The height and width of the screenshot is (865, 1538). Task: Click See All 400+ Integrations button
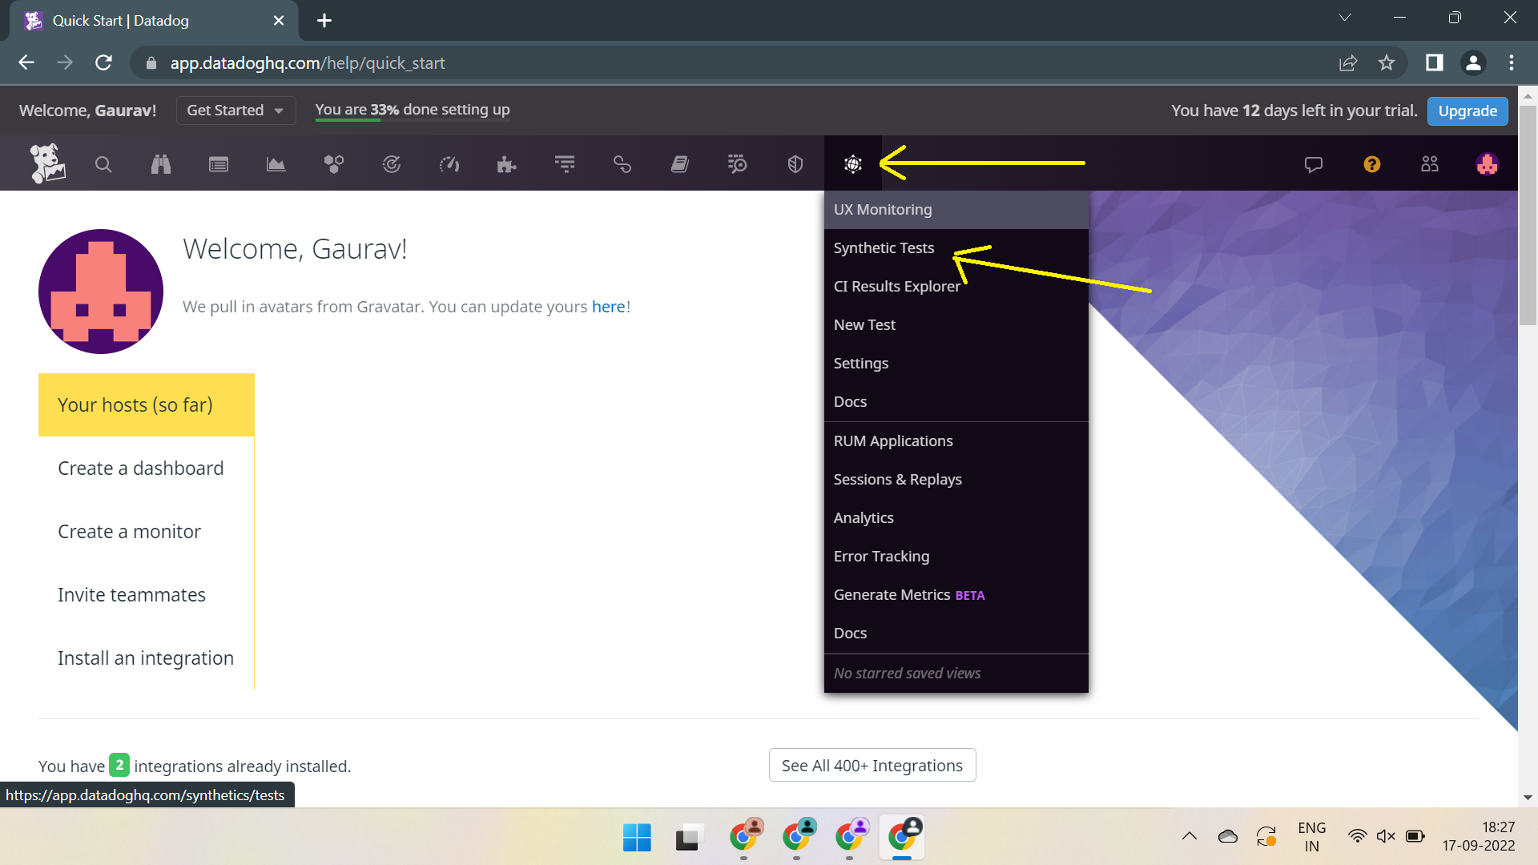[872, 766]
